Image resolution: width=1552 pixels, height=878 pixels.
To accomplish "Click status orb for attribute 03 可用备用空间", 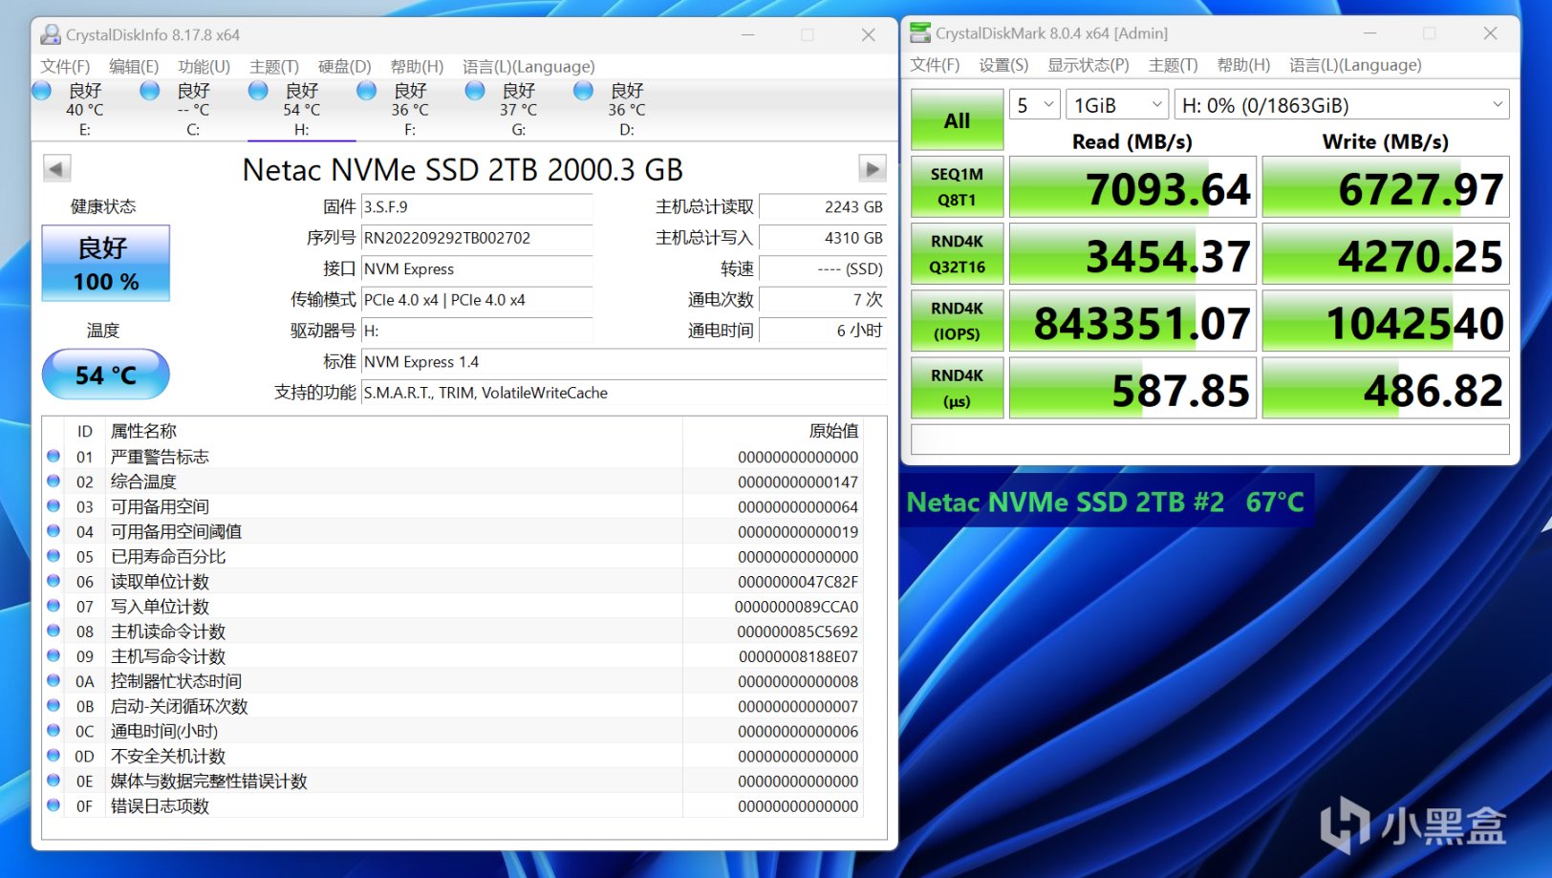I will point(54,506).
